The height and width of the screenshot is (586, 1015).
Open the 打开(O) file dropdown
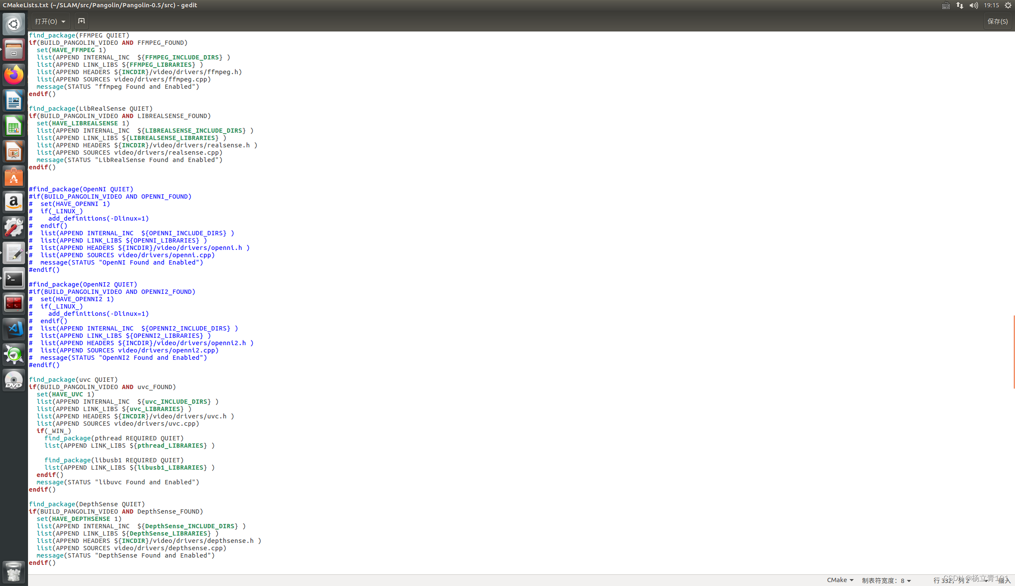point(50,21)
